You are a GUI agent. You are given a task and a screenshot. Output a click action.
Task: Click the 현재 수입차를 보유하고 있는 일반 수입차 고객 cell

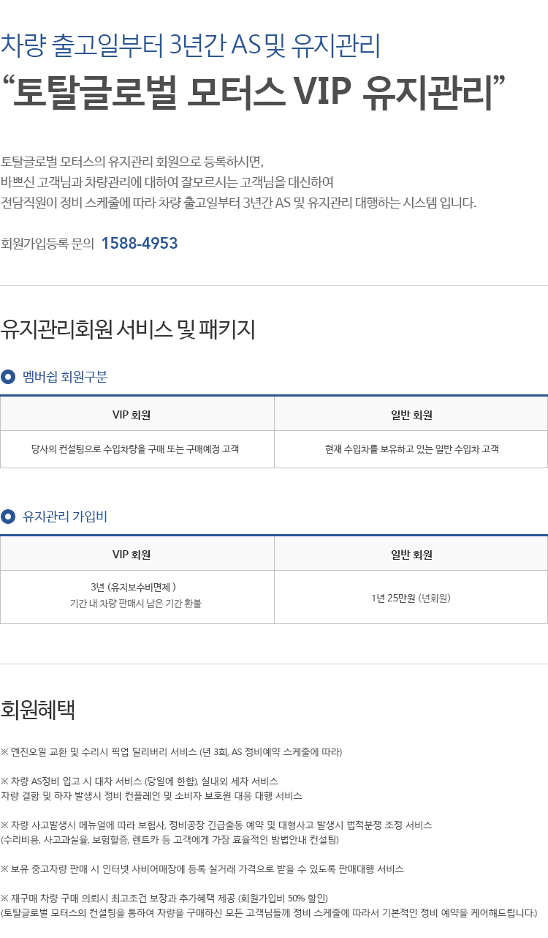click(x=411, y=449)
